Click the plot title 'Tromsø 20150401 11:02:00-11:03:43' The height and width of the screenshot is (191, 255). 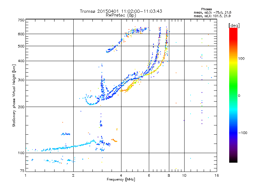pos(121,11)
